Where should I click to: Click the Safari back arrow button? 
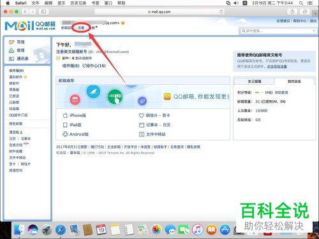(x=25, y=11)
